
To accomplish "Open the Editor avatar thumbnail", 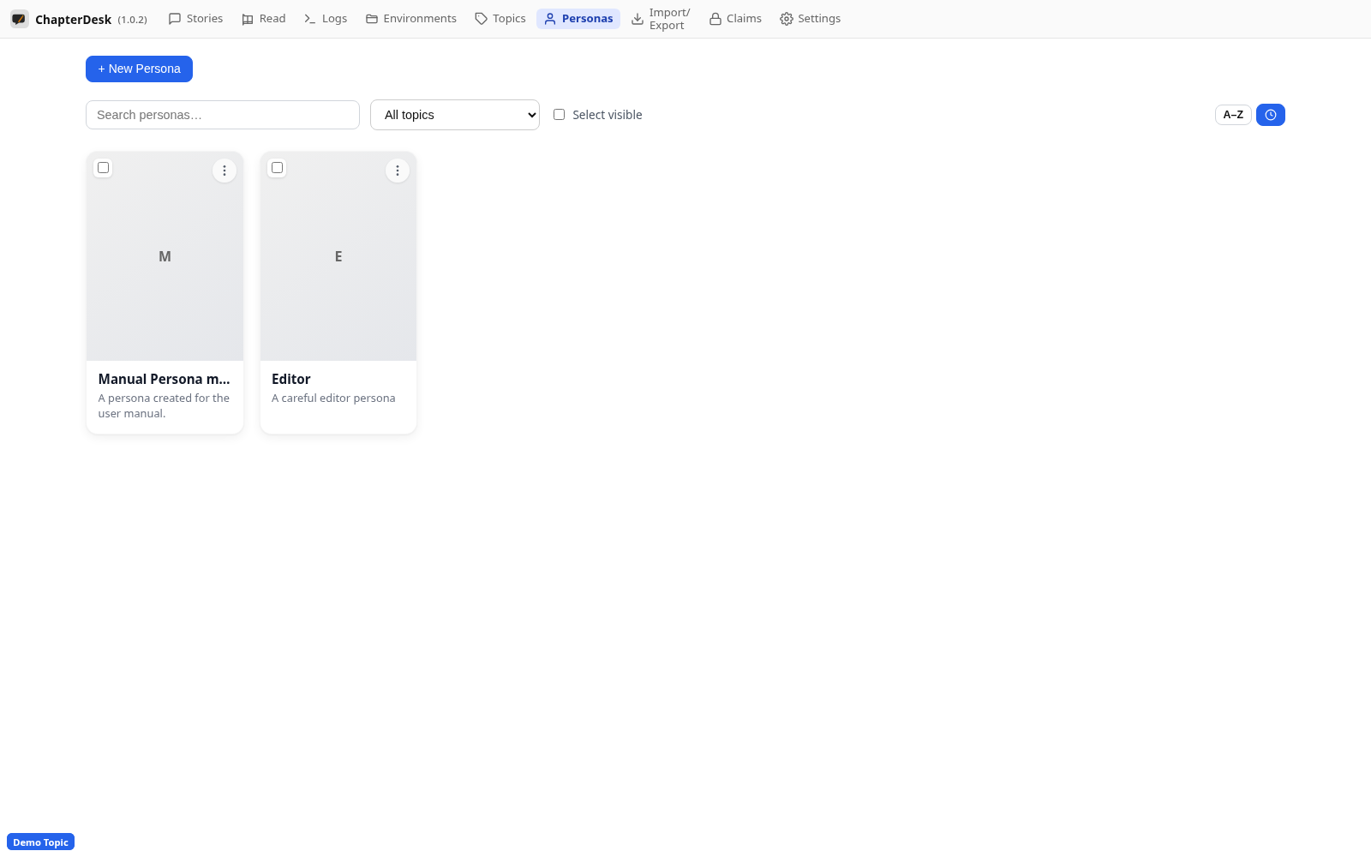I will pyautogui.click(x=338, y=256).
